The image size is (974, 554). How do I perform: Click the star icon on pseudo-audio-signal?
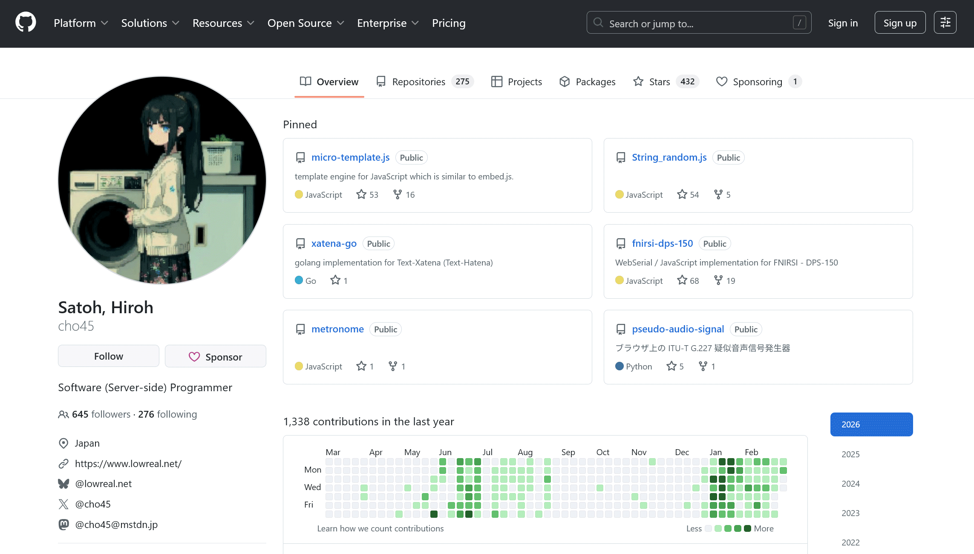pos(671,366)
